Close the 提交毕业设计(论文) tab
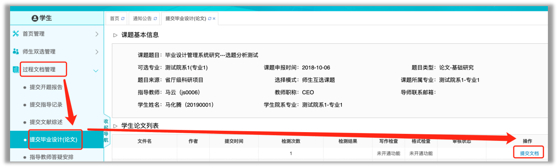This screenshot has height=168, width=558. (214, 18)
